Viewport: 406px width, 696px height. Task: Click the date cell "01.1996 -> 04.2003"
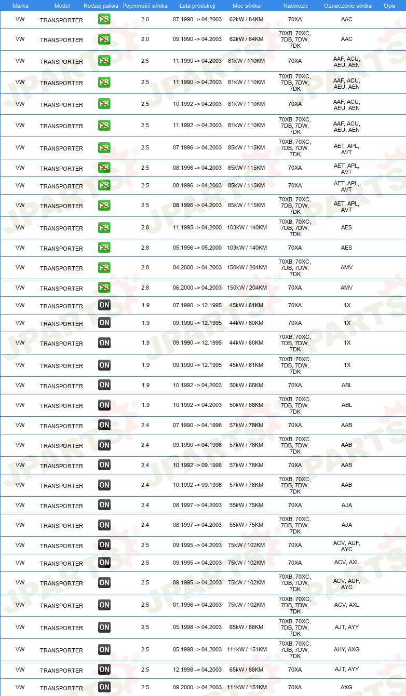pyautogui.click(x=197, y=605)
